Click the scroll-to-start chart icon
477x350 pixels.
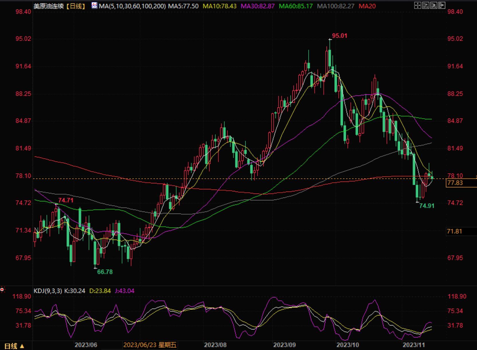click(426, 5)
